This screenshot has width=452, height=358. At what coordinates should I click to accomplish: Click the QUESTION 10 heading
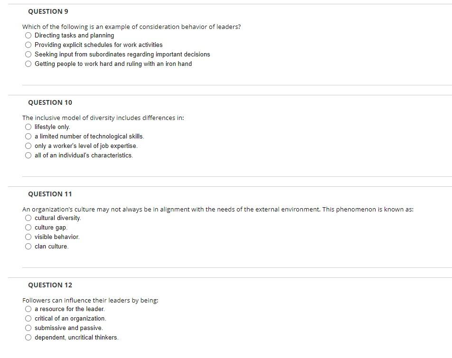(x=50, y=102)
